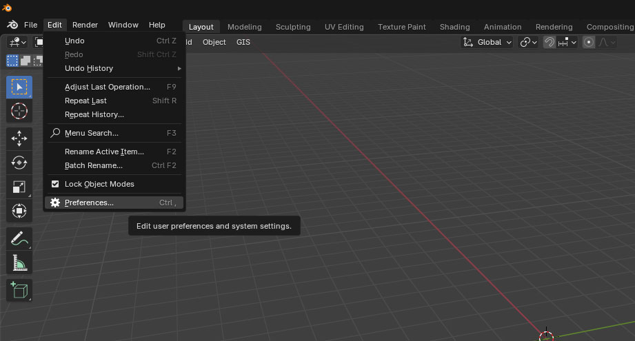Viewport: 635px width, 341px height.
Task: Switch to the Shading workspace tab
Action: [x=454, y=27]
